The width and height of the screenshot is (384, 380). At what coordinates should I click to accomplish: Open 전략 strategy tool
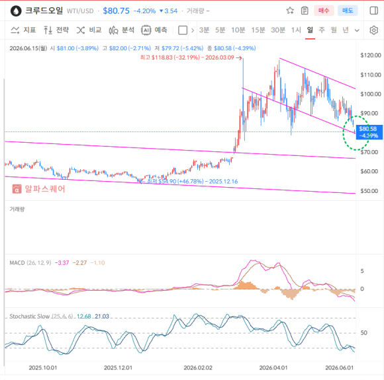pyautogui.click(x=56, y=30)
